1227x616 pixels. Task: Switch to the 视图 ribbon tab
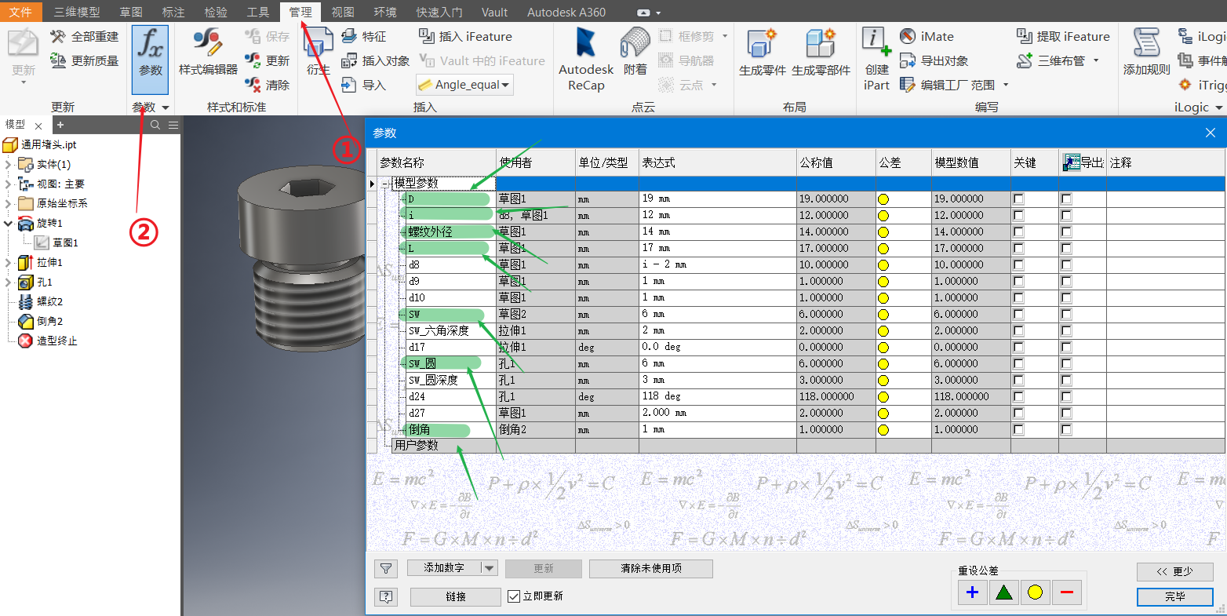342,12
